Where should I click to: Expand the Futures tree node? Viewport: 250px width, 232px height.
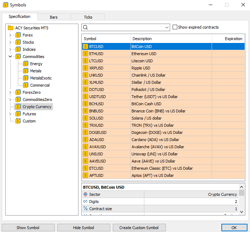click(x=10, y=114)
